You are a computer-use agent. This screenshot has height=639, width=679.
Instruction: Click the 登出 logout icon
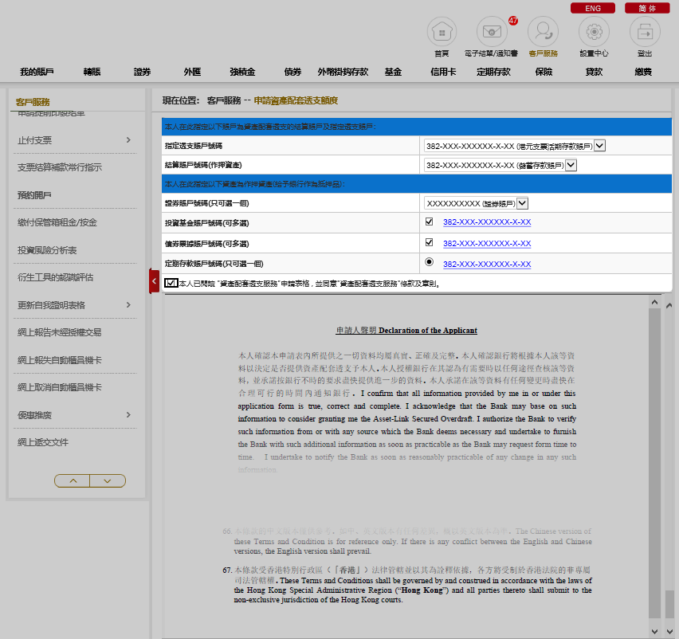coord(645,33)
